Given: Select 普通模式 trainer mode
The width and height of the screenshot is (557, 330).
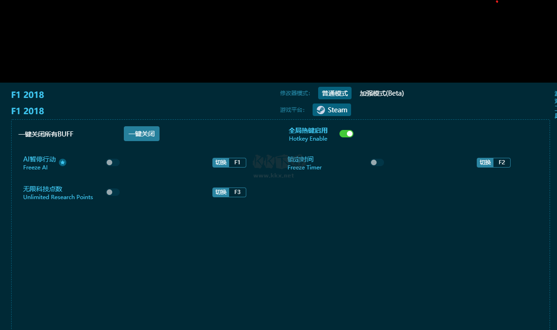Looking at the screenshot, I should [335, 93].
